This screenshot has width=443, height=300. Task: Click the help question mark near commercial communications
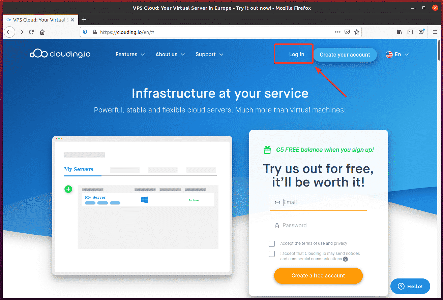(x=345, y=259)
